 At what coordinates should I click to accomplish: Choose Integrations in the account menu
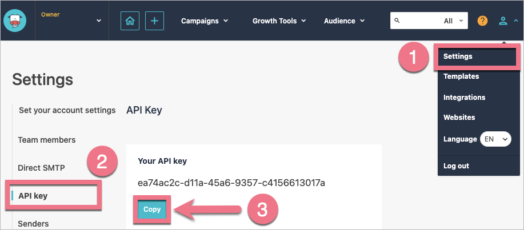tap(464, 98)
